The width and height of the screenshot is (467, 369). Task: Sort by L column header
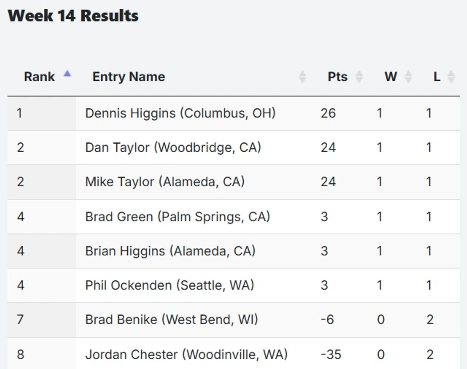[436, 77]
